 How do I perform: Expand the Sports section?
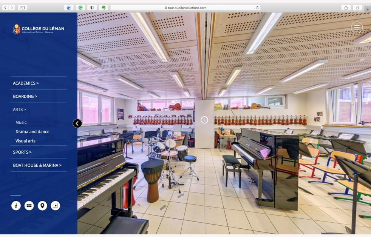pos(22,152)
